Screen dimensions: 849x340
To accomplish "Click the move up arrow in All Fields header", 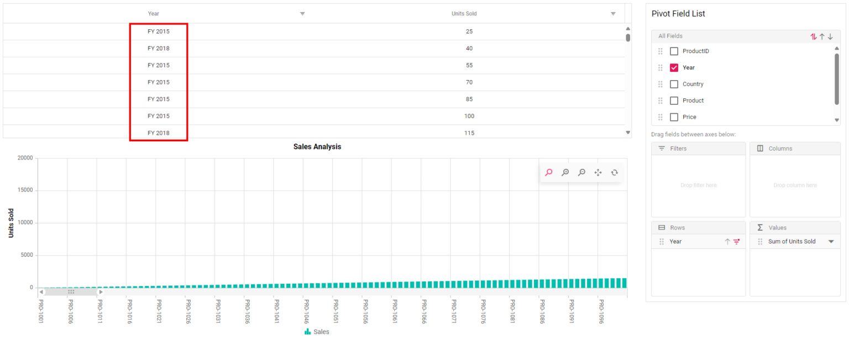I will coord(822,36).
